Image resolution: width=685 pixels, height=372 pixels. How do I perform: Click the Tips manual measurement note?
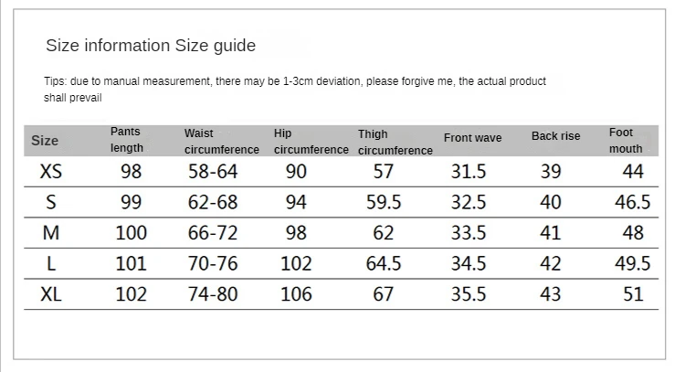point(295,90)
